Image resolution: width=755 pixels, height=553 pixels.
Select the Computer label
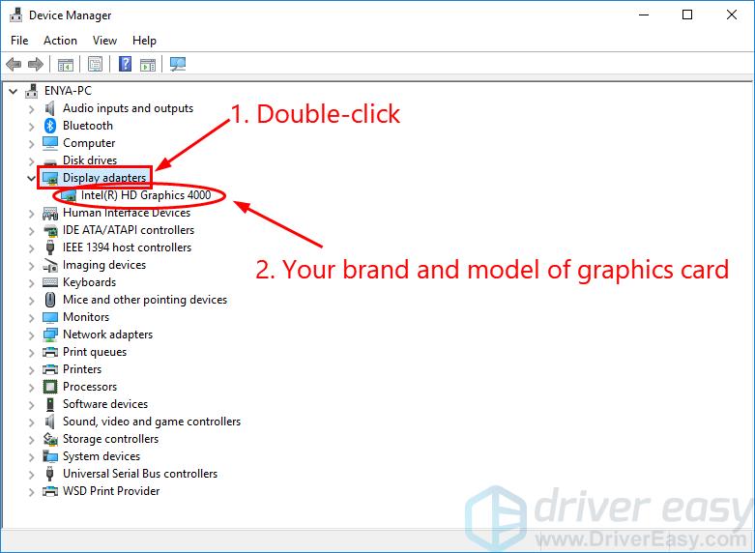[x=89, y=143]
